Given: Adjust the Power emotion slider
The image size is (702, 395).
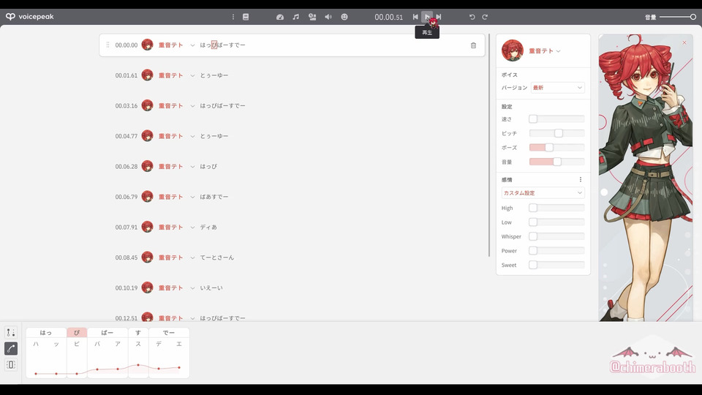Looking at the screenshot, I should (x=557, y=251).
